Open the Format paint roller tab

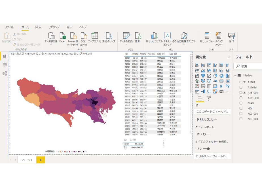coord(208,98)
